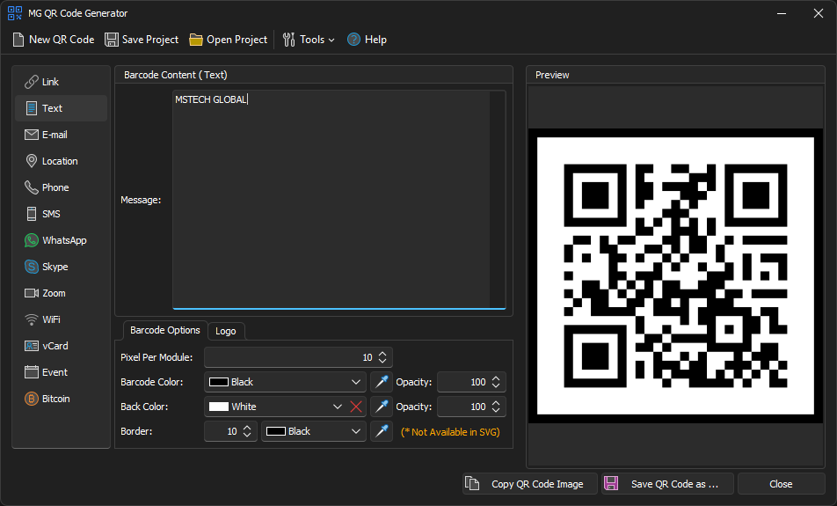The image size is (837, 506).
Task: Adjust the Pixel Per Module stepper arrows
Action: click(382, 357)
